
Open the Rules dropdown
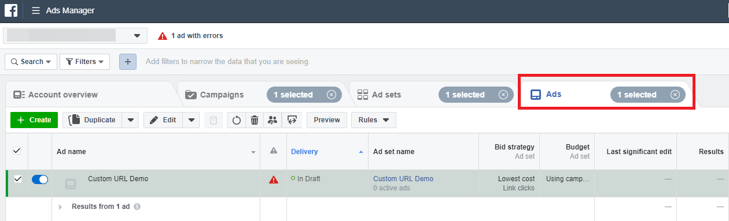click(x=374, y=120)
